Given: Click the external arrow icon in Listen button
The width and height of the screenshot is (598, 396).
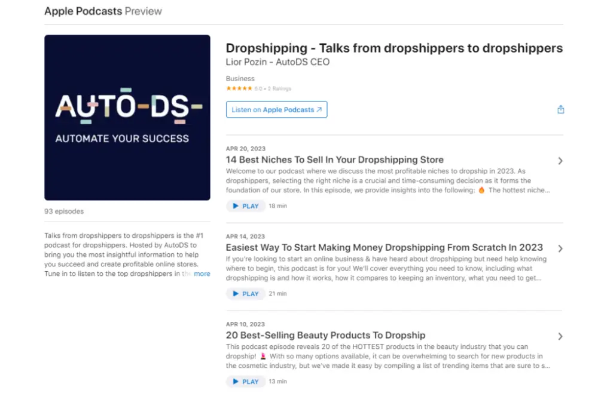Looking at the screenshot, I should click(x=319, y=110).
